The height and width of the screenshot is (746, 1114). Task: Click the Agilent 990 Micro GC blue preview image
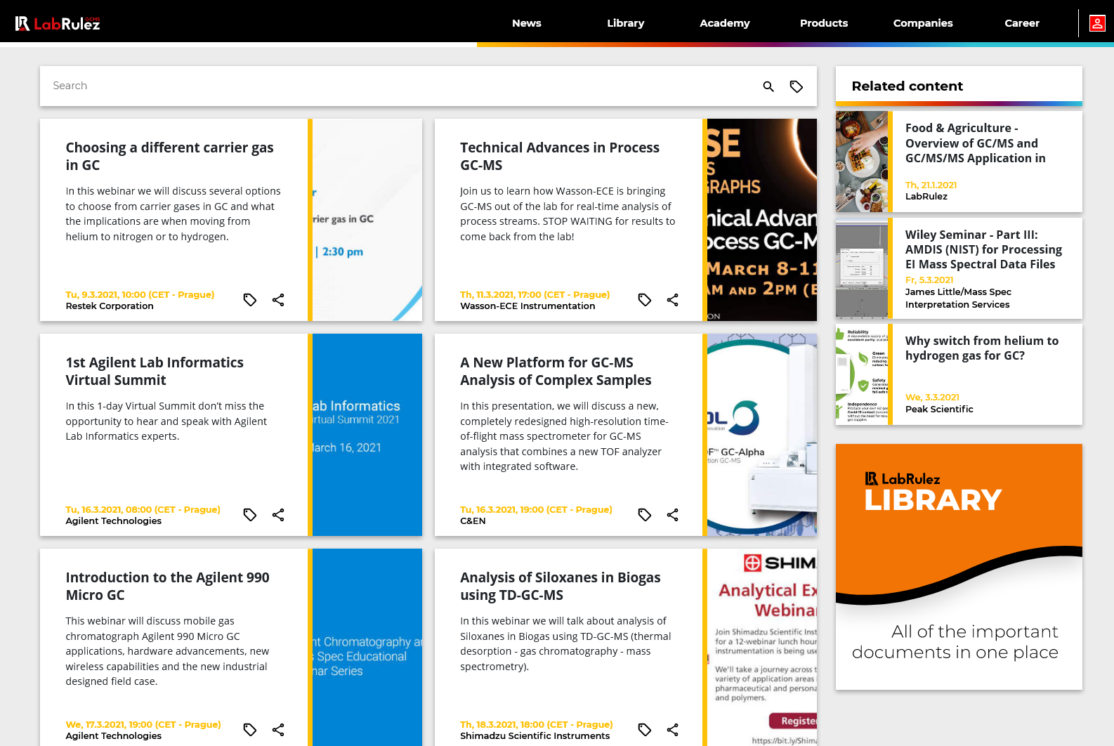pos(367,647)
